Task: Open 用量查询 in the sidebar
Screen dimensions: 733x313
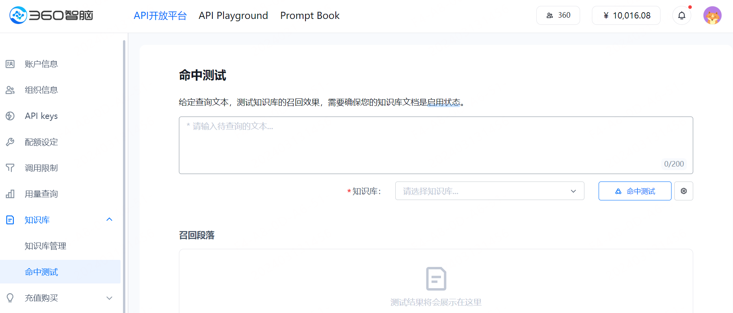Action: (x=41, y=194)
